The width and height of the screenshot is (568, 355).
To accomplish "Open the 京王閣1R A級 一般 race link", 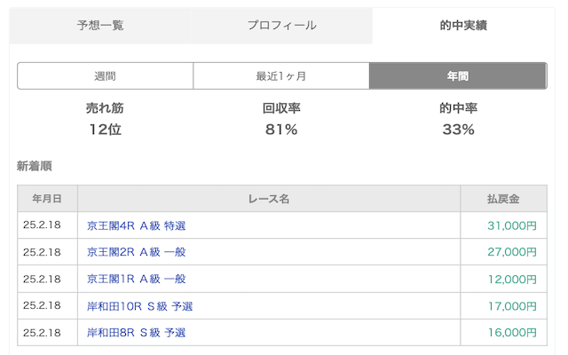I will pyautogui.click(x=136, y=279).
